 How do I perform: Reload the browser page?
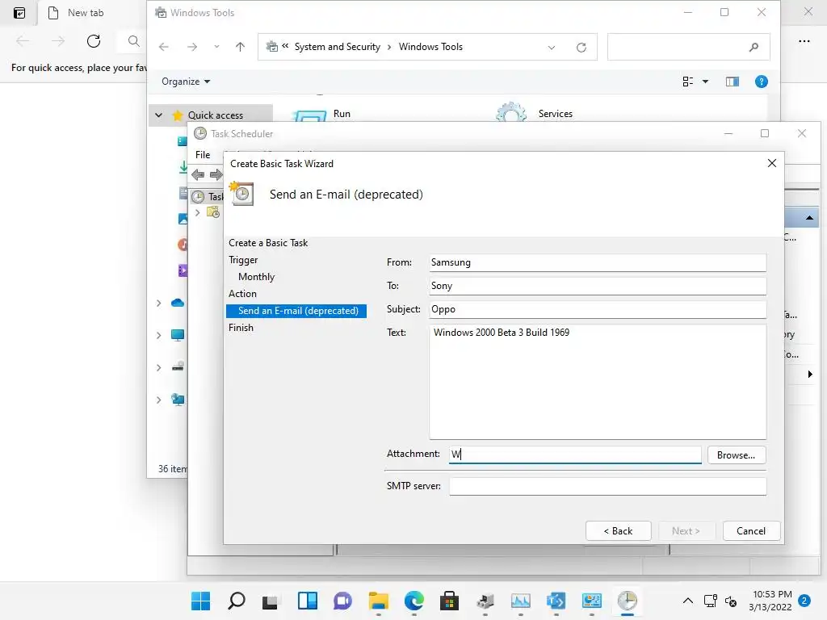pos(94,41)
